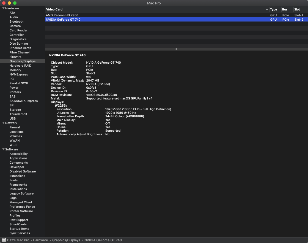The height and width of the screenshot is (243, 308).
Task: Select Bluetooth in the sidebar
Action: coord(16,21)
